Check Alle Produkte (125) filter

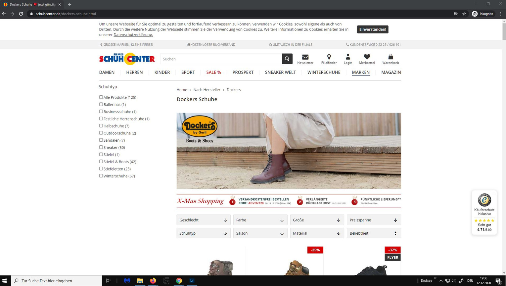coord(101,97)
